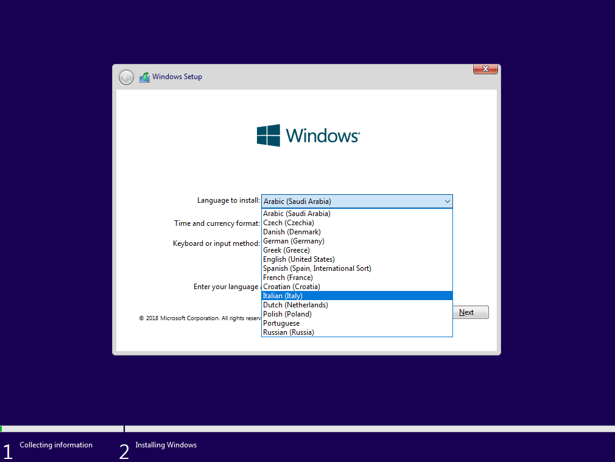Viewport: 615px width, 462px height.
Task: Collapse the Language to install dropdown arrow
Action: [x=447, y=201]
